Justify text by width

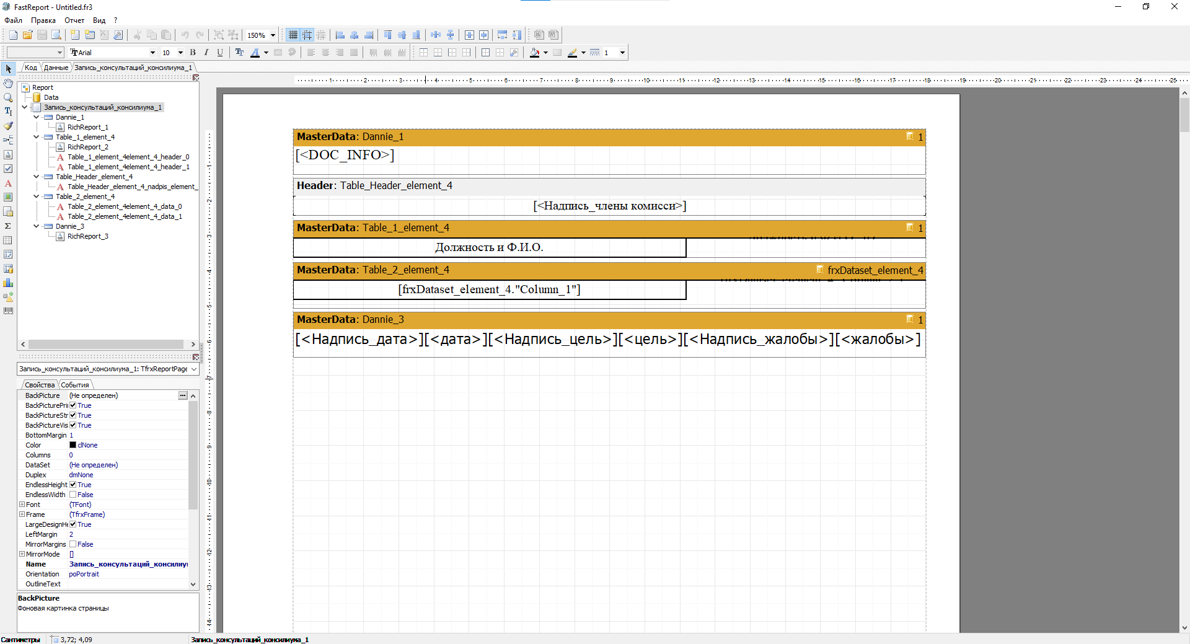coord(354,53)
